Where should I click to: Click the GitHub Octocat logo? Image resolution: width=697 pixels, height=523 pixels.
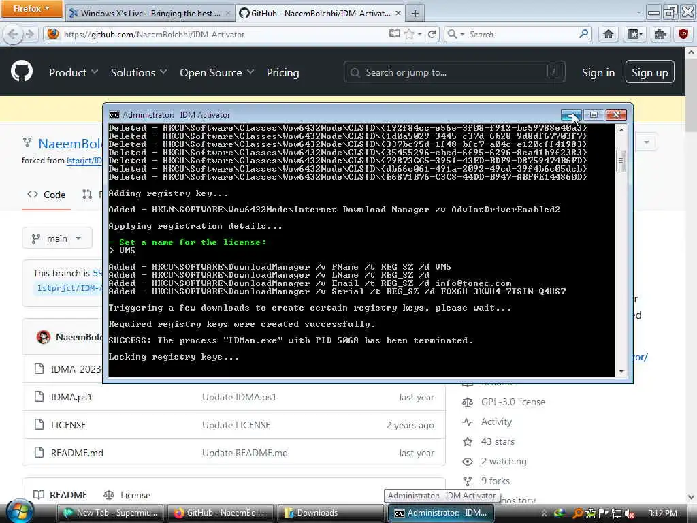[x=22, y=72]
